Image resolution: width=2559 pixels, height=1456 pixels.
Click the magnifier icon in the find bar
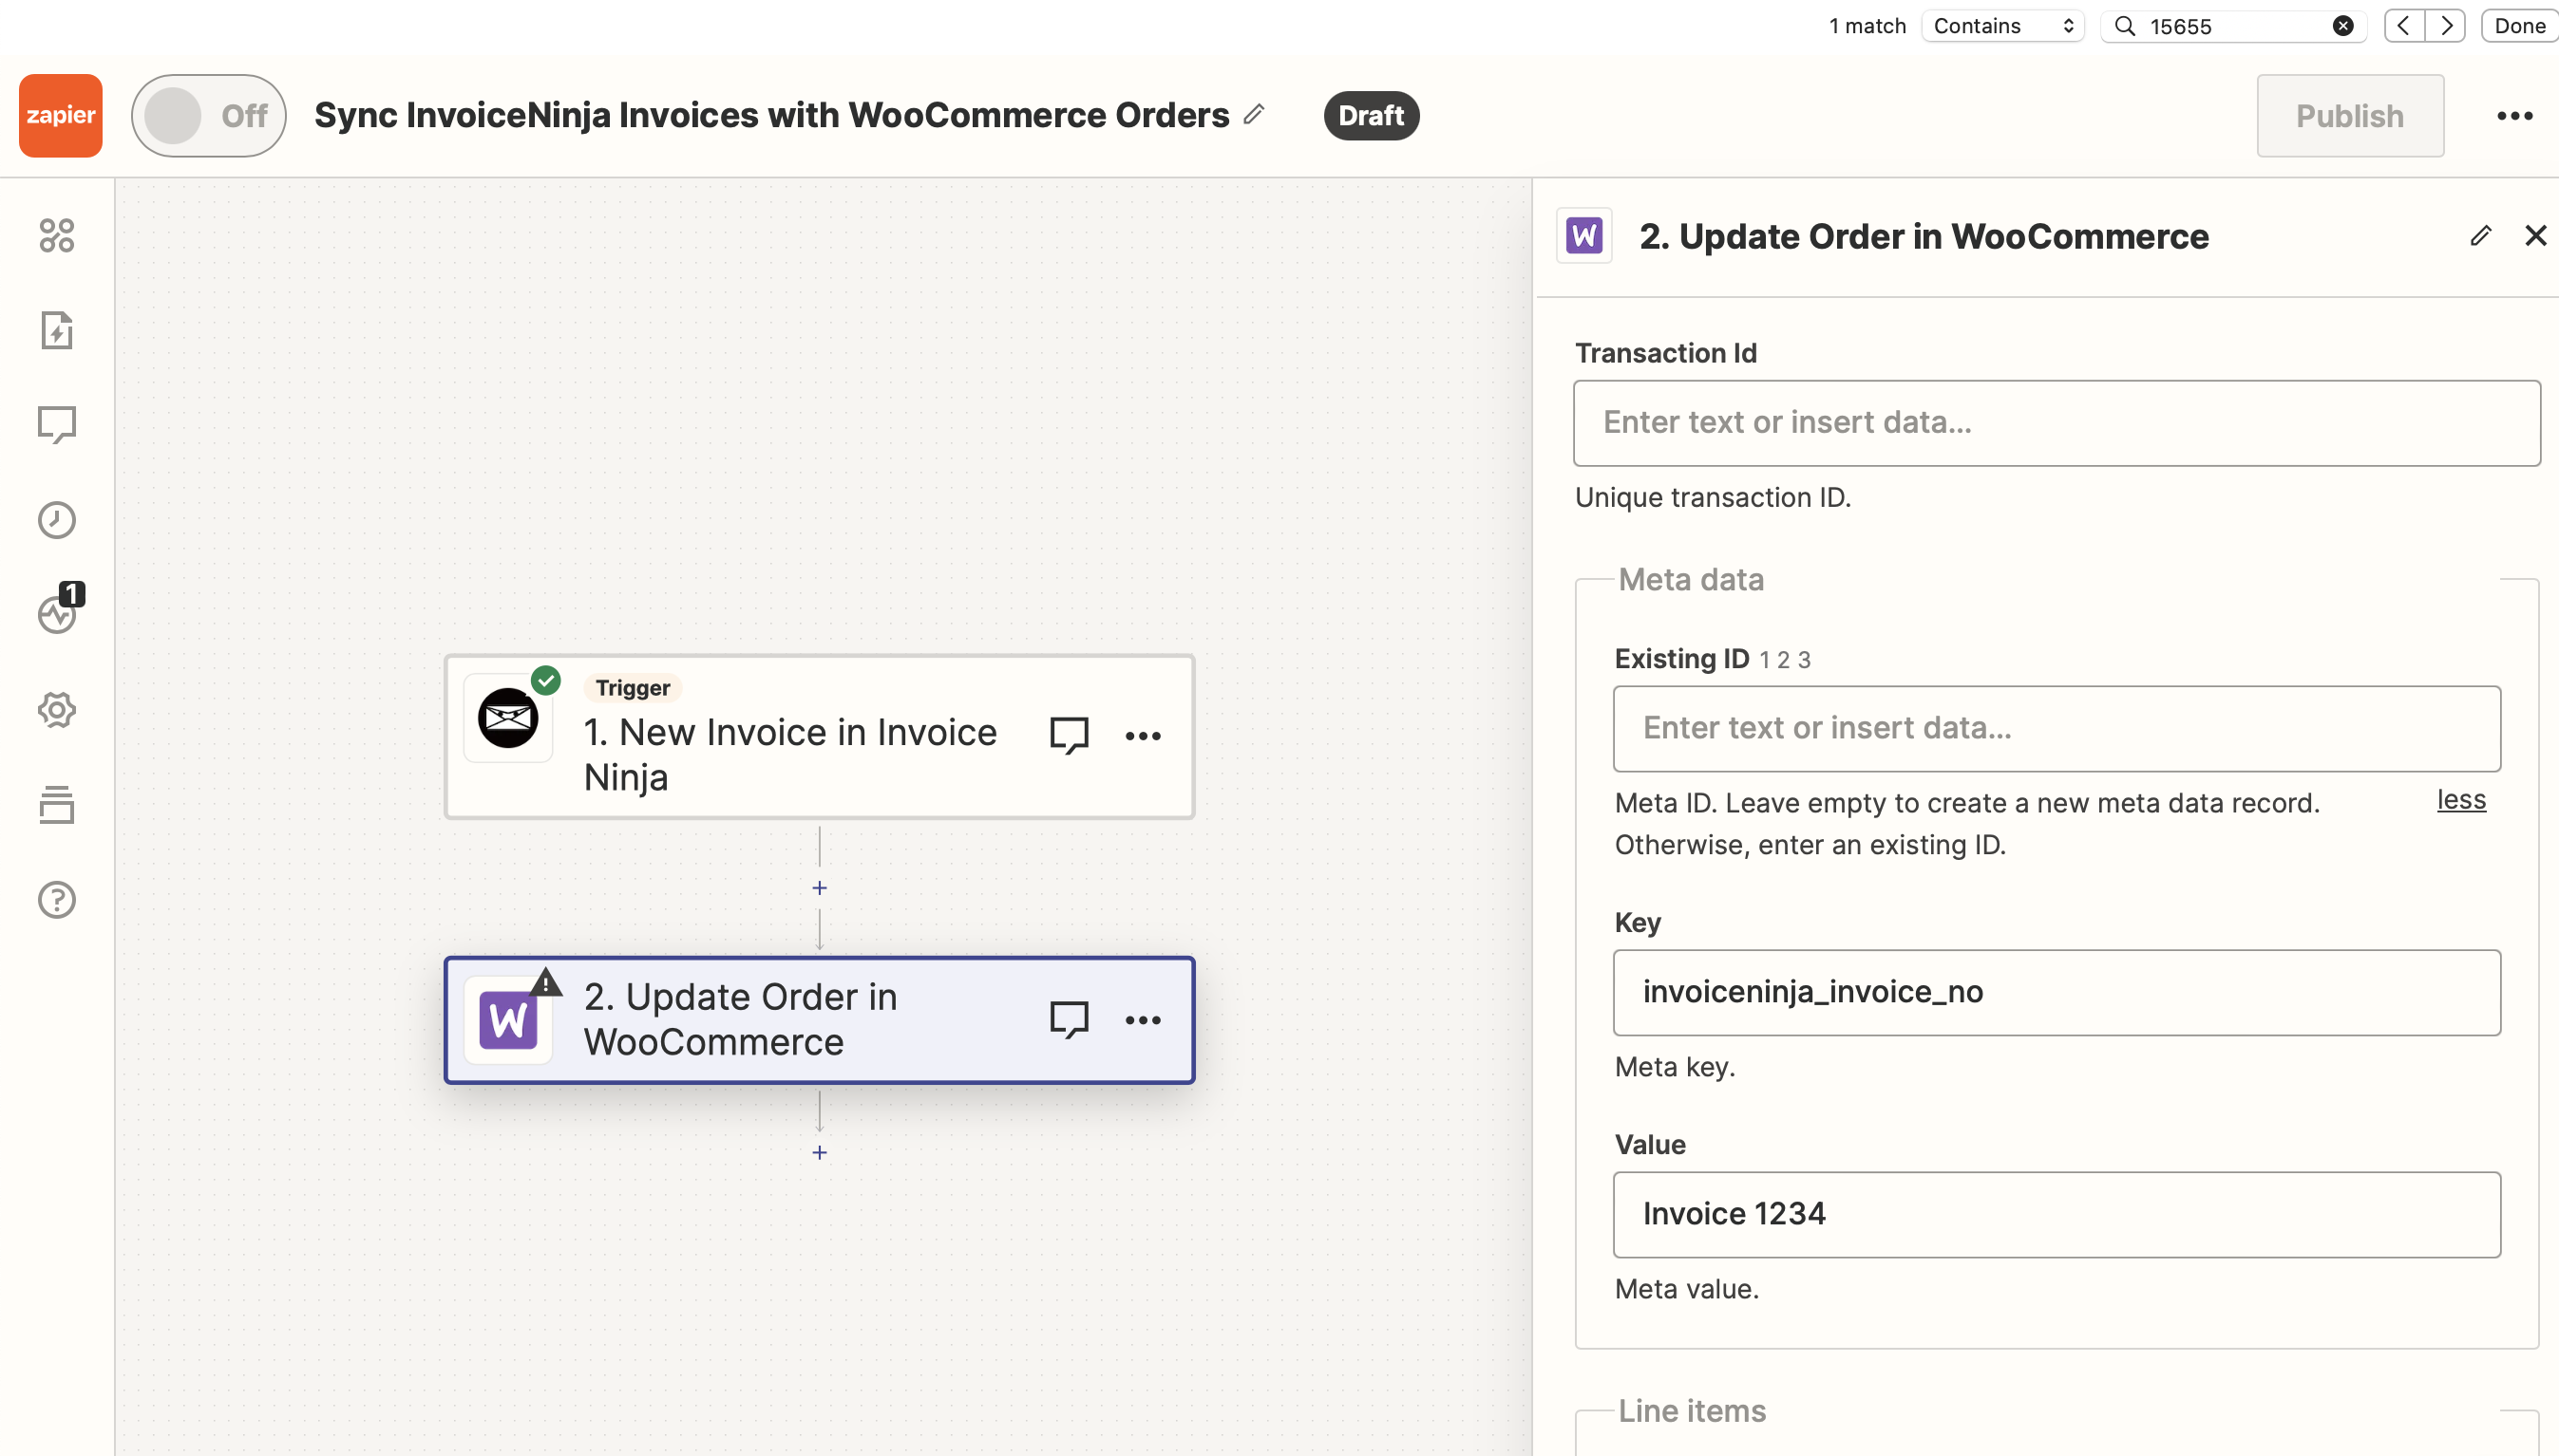(2125, 26)
